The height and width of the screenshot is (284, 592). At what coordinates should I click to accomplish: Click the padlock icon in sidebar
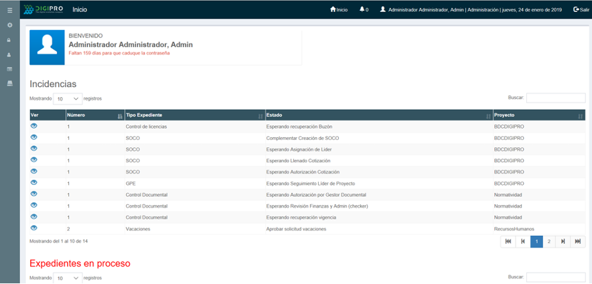9,40
